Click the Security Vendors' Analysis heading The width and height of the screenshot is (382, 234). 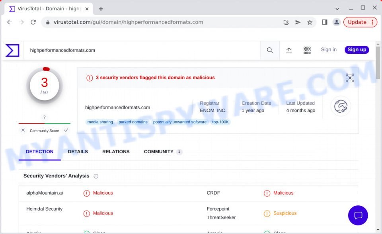[56, 176]
